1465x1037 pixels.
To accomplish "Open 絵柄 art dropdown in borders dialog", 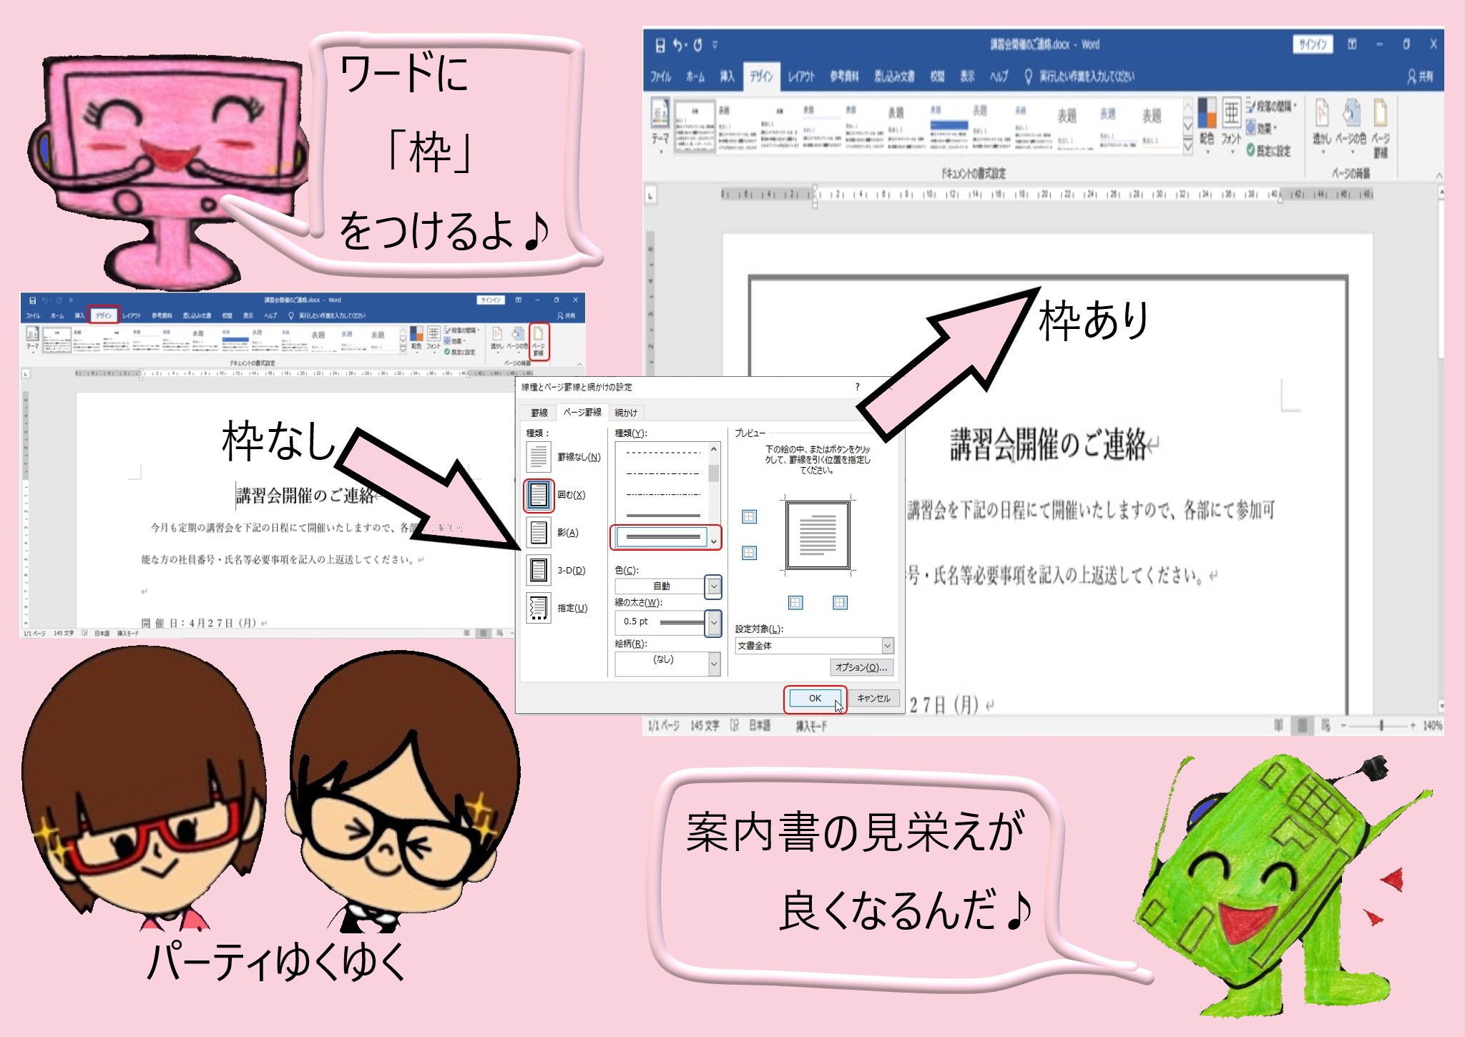I will point(714,664).
